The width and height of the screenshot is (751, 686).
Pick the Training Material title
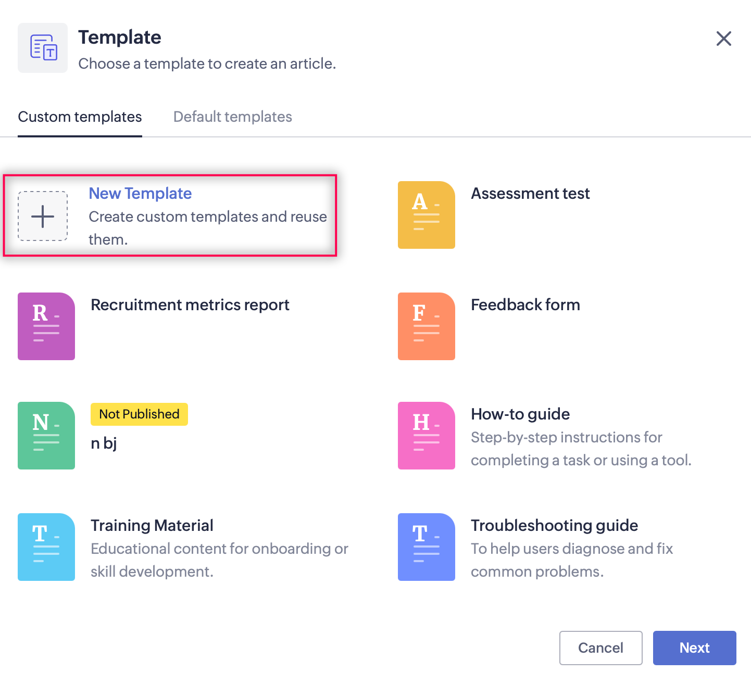pos(152,525)
